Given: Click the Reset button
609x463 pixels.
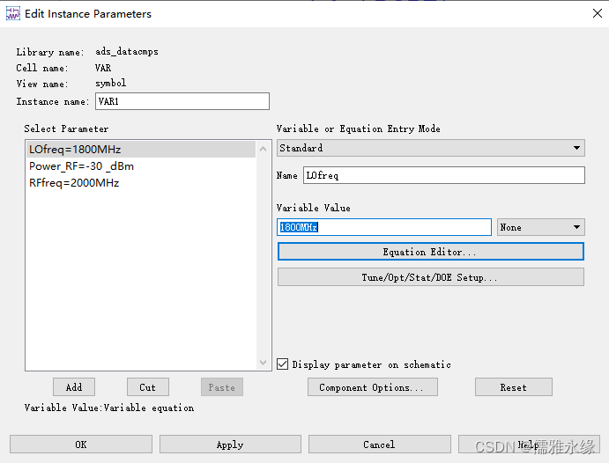Looking at the screenshot, I should [x=514, y=387].
